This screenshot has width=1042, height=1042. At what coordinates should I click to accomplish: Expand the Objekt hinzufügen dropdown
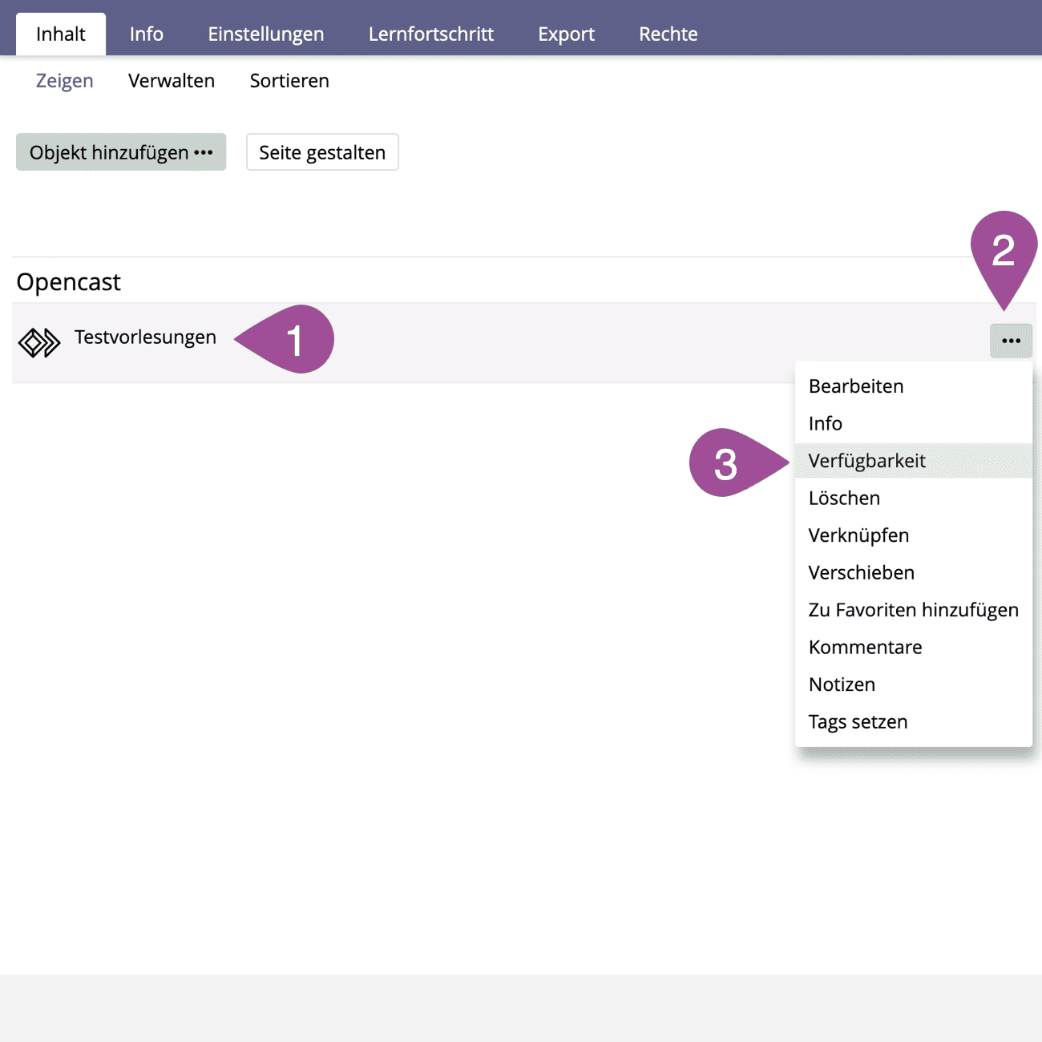(x=121, y=152)
